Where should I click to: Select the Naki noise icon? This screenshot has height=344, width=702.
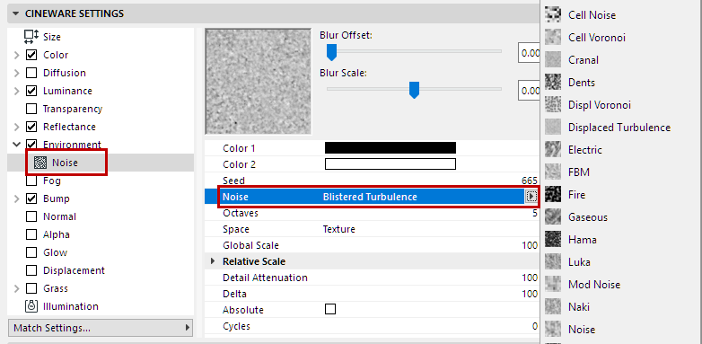coord(553,306)
